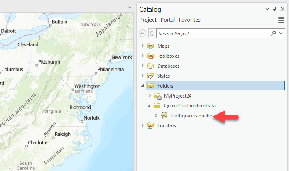
Task: Click the Locators folder icon
Action: pyautogui.click(x=150, y=126)
